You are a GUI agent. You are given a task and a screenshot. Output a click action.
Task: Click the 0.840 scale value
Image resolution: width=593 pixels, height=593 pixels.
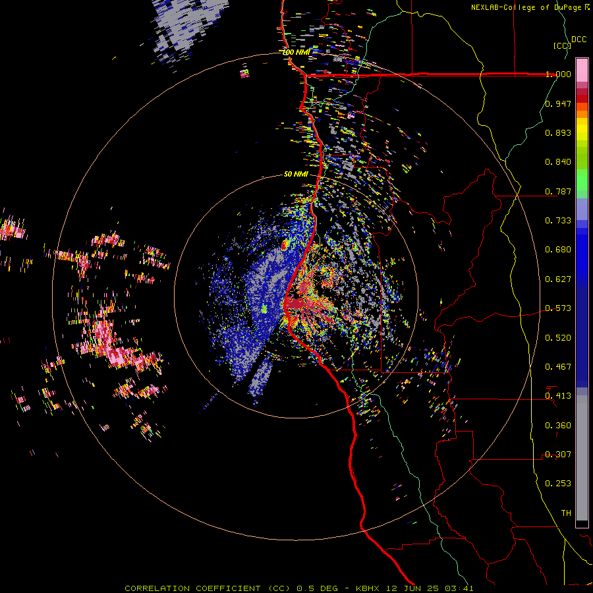point(558,162)
